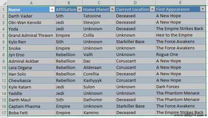
Task: Select row 12 header
Action: pyautogui.click(x=4, y=81)
